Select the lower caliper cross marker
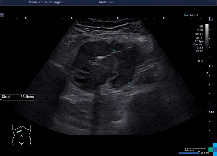Viewport: 217px width, 156px height. pos(128,83)
